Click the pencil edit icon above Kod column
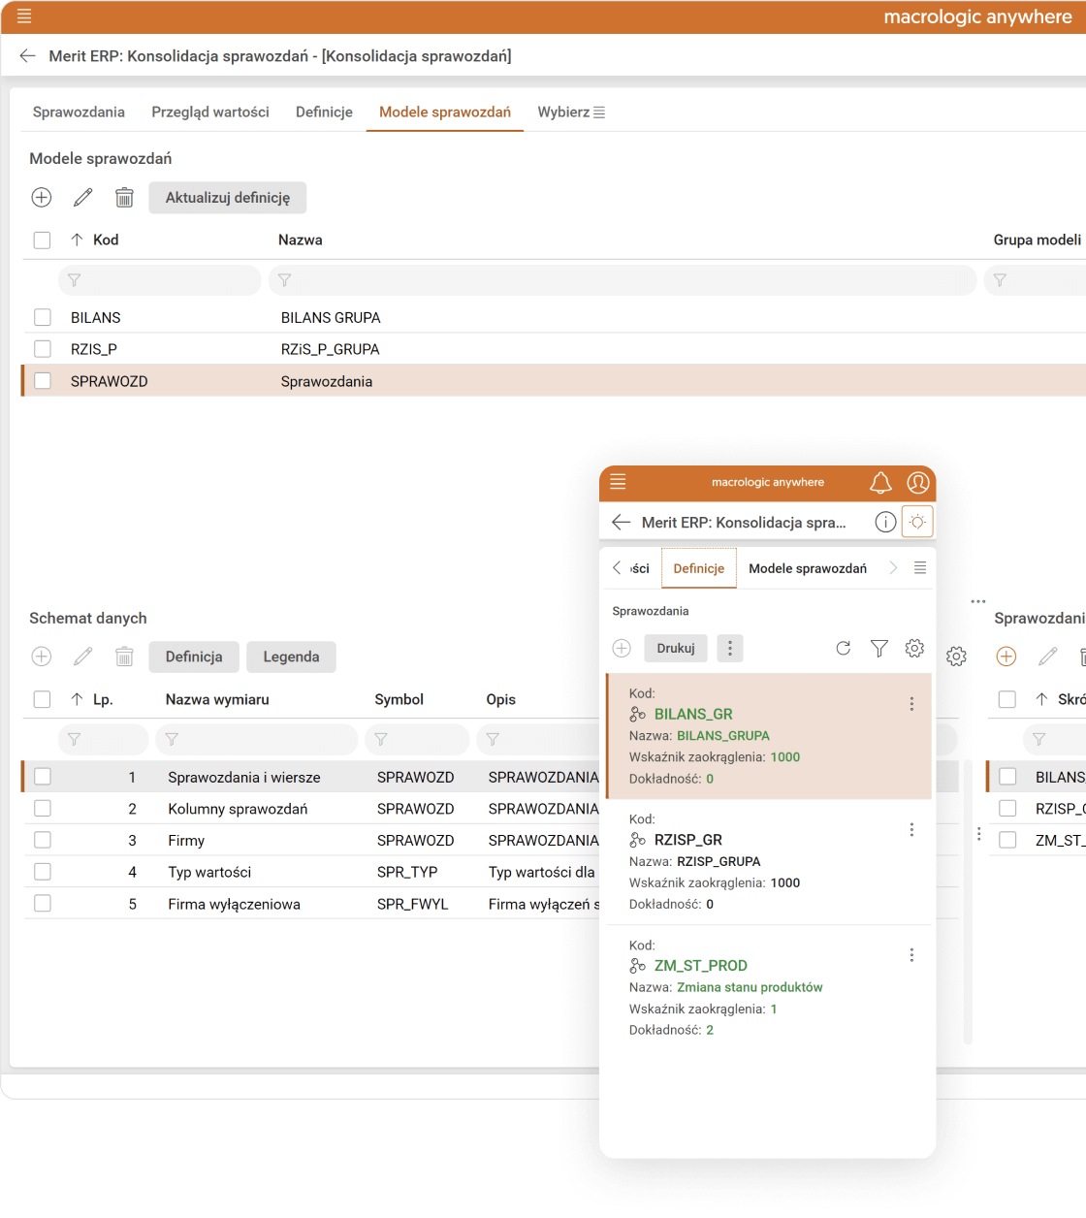 click(x=83, y=198)
